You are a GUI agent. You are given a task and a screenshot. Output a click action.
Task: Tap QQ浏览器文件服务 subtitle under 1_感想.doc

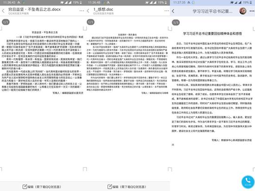103,13
